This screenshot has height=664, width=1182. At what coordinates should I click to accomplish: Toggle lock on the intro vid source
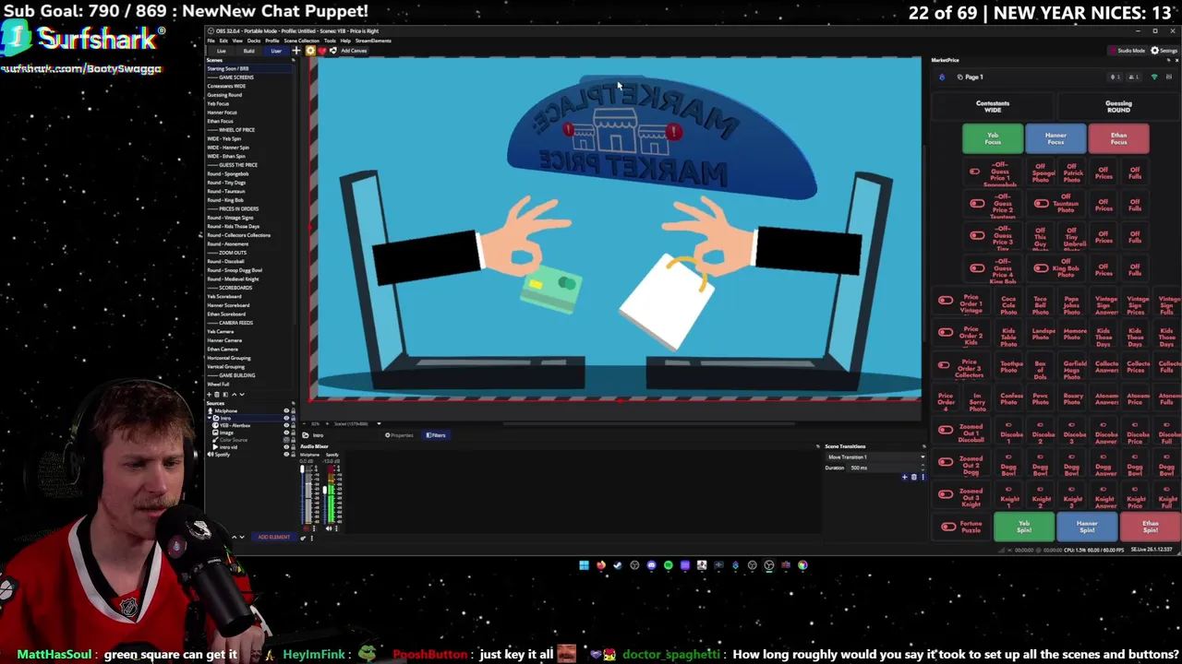[x=293, y=447]
